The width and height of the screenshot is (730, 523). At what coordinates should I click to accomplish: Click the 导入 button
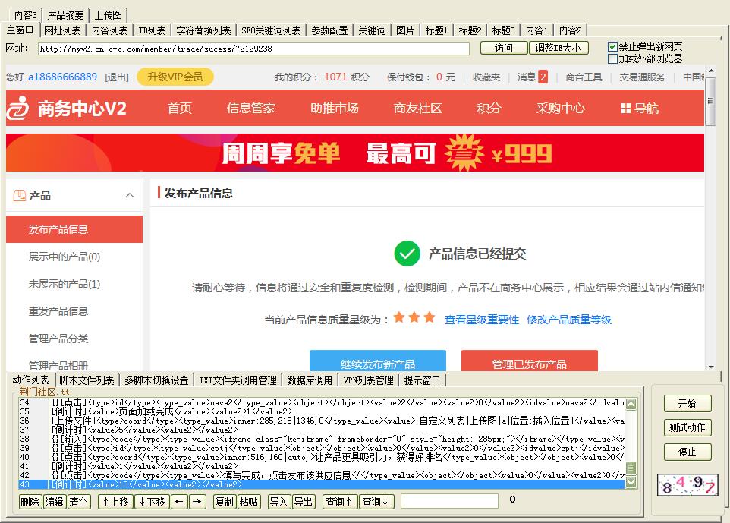[x=279, y=502]
